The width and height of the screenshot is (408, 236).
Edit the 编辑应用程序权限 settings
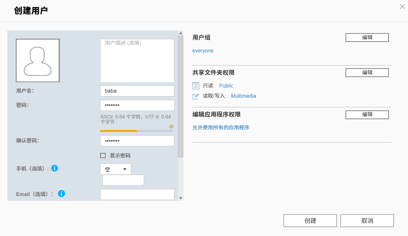coord(367,115)
